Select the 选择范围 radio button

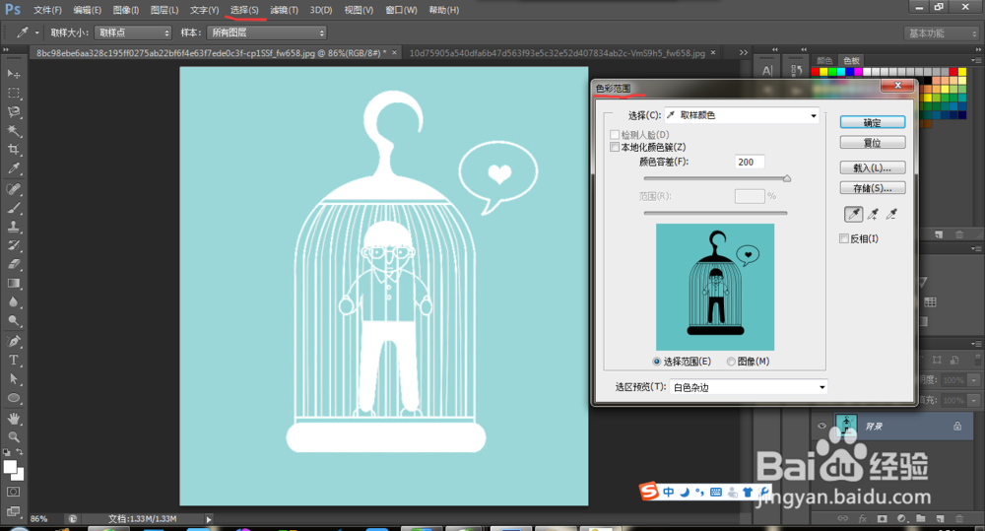click(656, 362)
